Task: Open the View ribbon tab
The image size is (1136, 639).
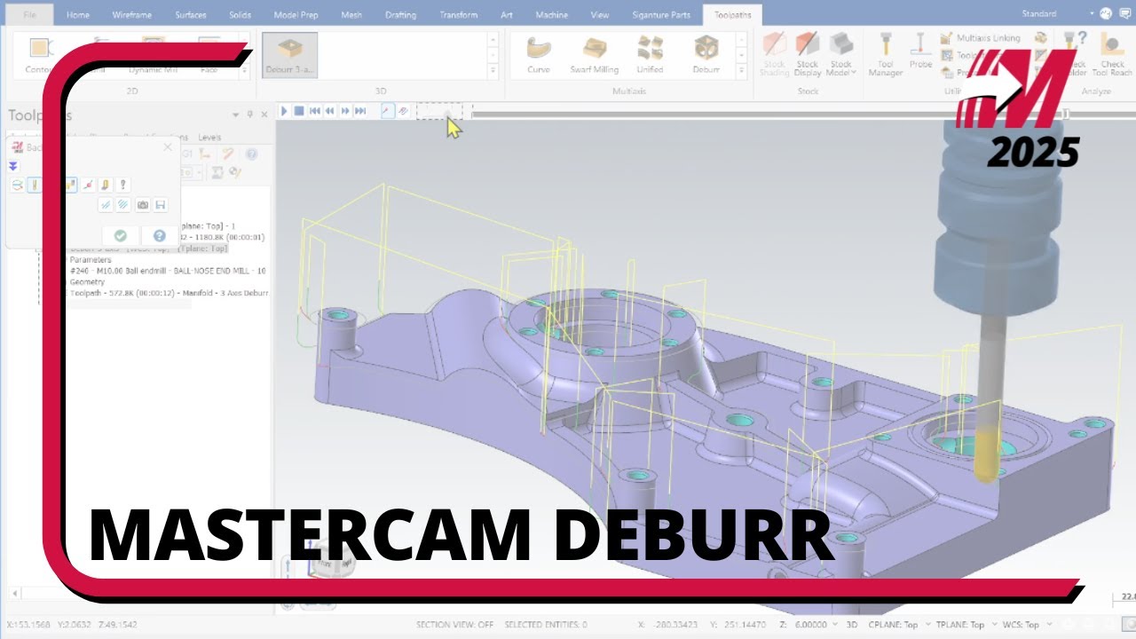Action: click(x=600, y=14)
